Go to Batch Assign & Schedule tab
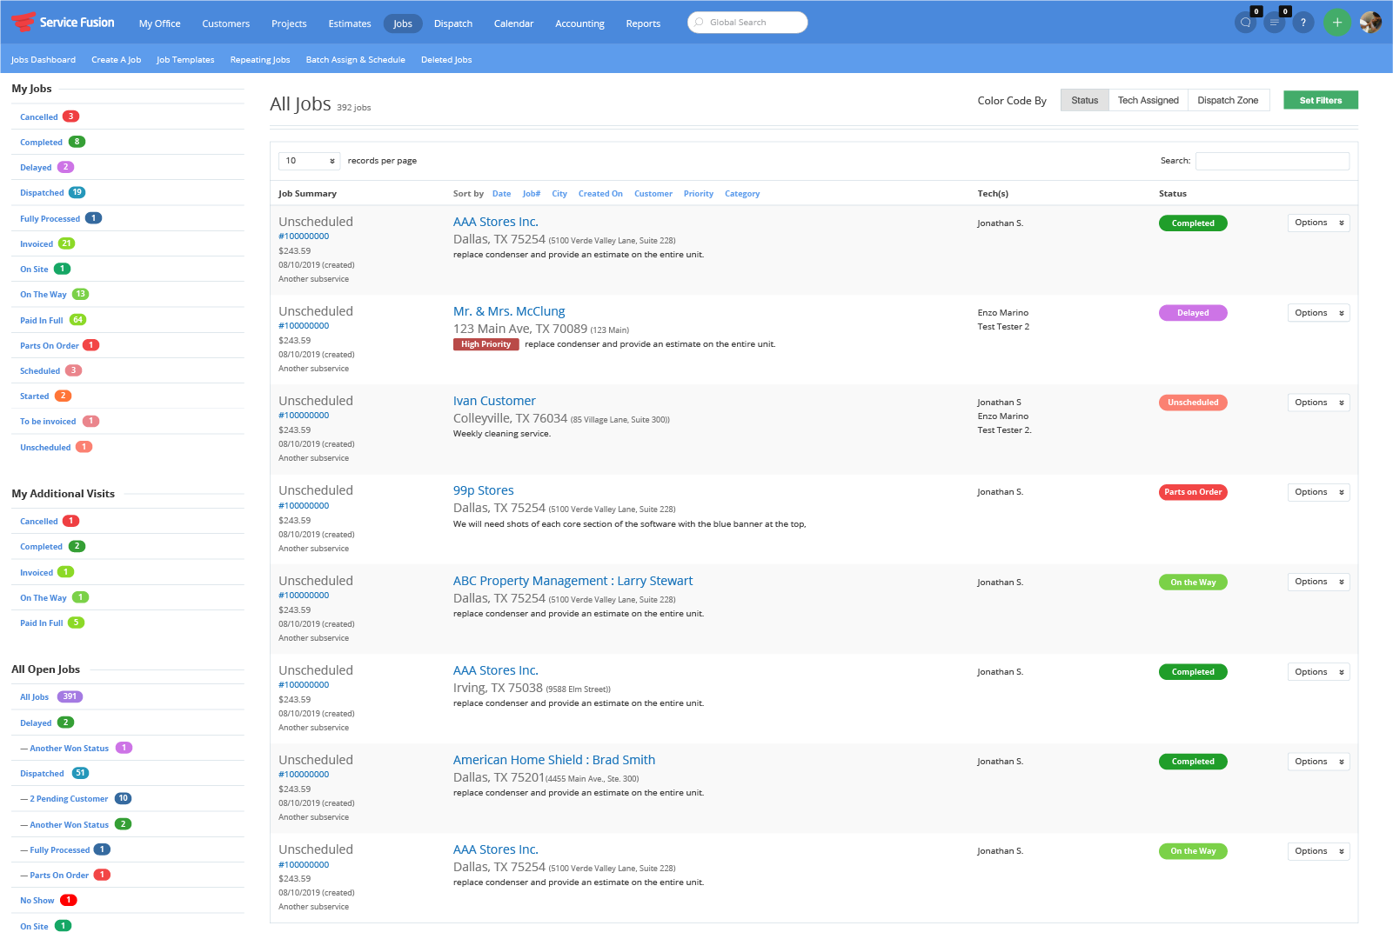 [355, 60]
